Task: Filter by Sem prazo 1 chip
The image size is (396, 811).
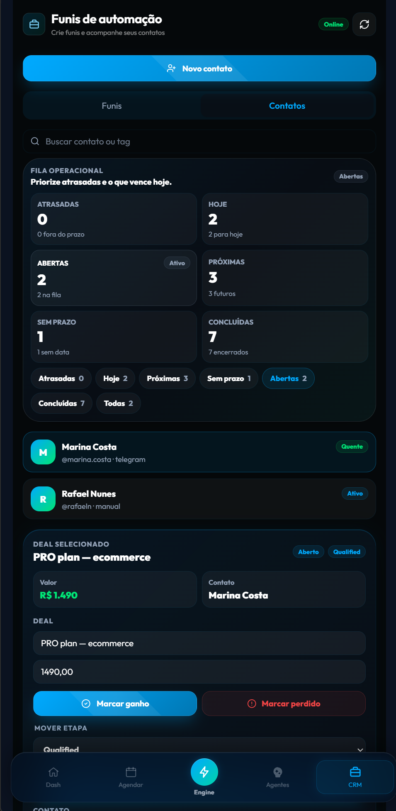Action: (x=229, y=379)
